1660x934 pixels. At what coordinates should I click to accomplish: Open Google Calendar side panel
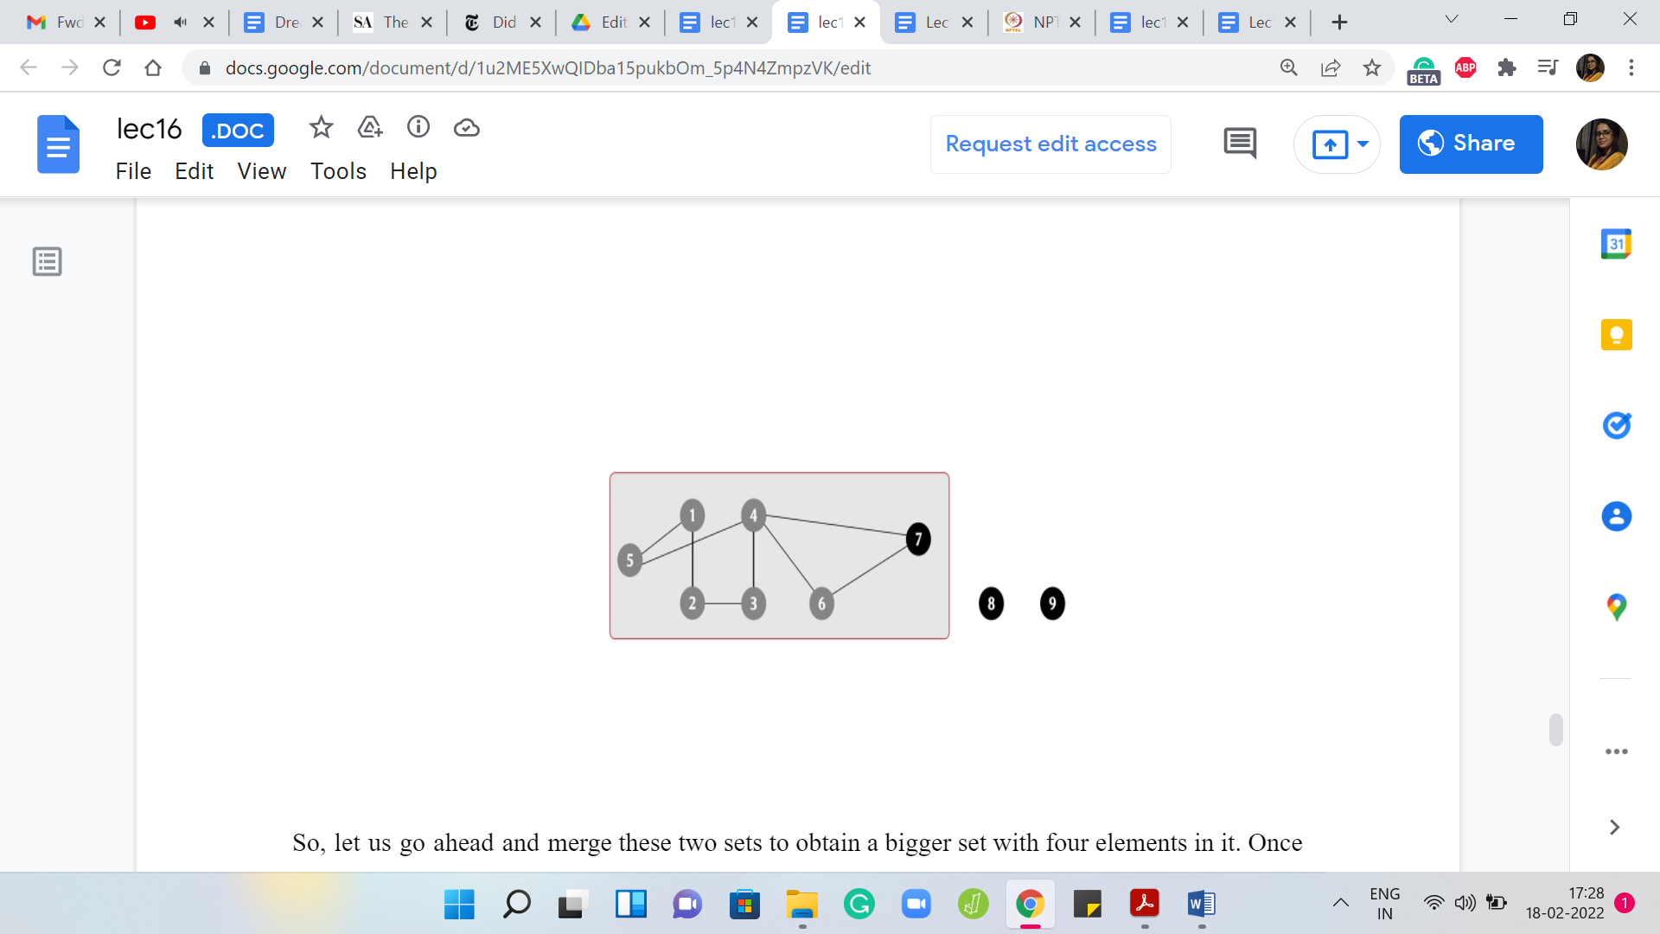1616,245
